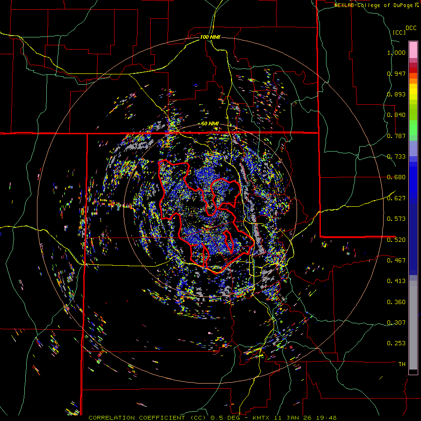This screenshot has width=421, height=421.
Task: Click the 0.733 scale value
Action: [x=396, y=157]
